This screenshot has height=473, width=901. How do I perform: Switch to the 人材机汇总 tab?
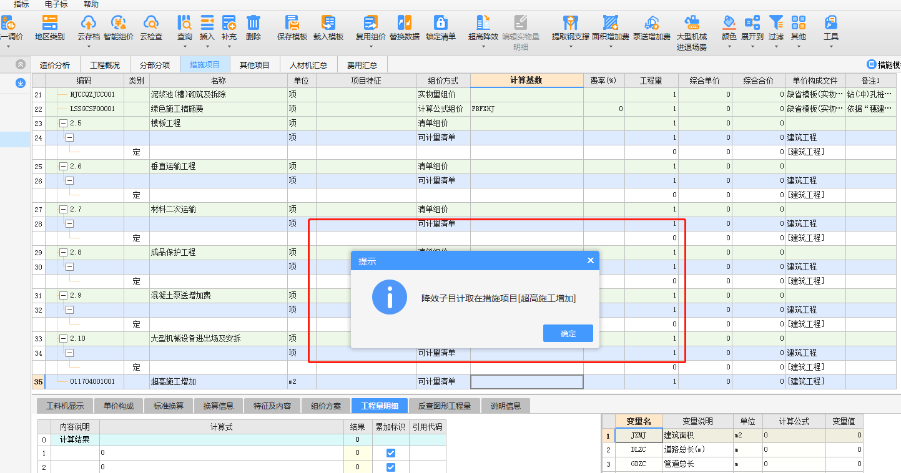308,65
